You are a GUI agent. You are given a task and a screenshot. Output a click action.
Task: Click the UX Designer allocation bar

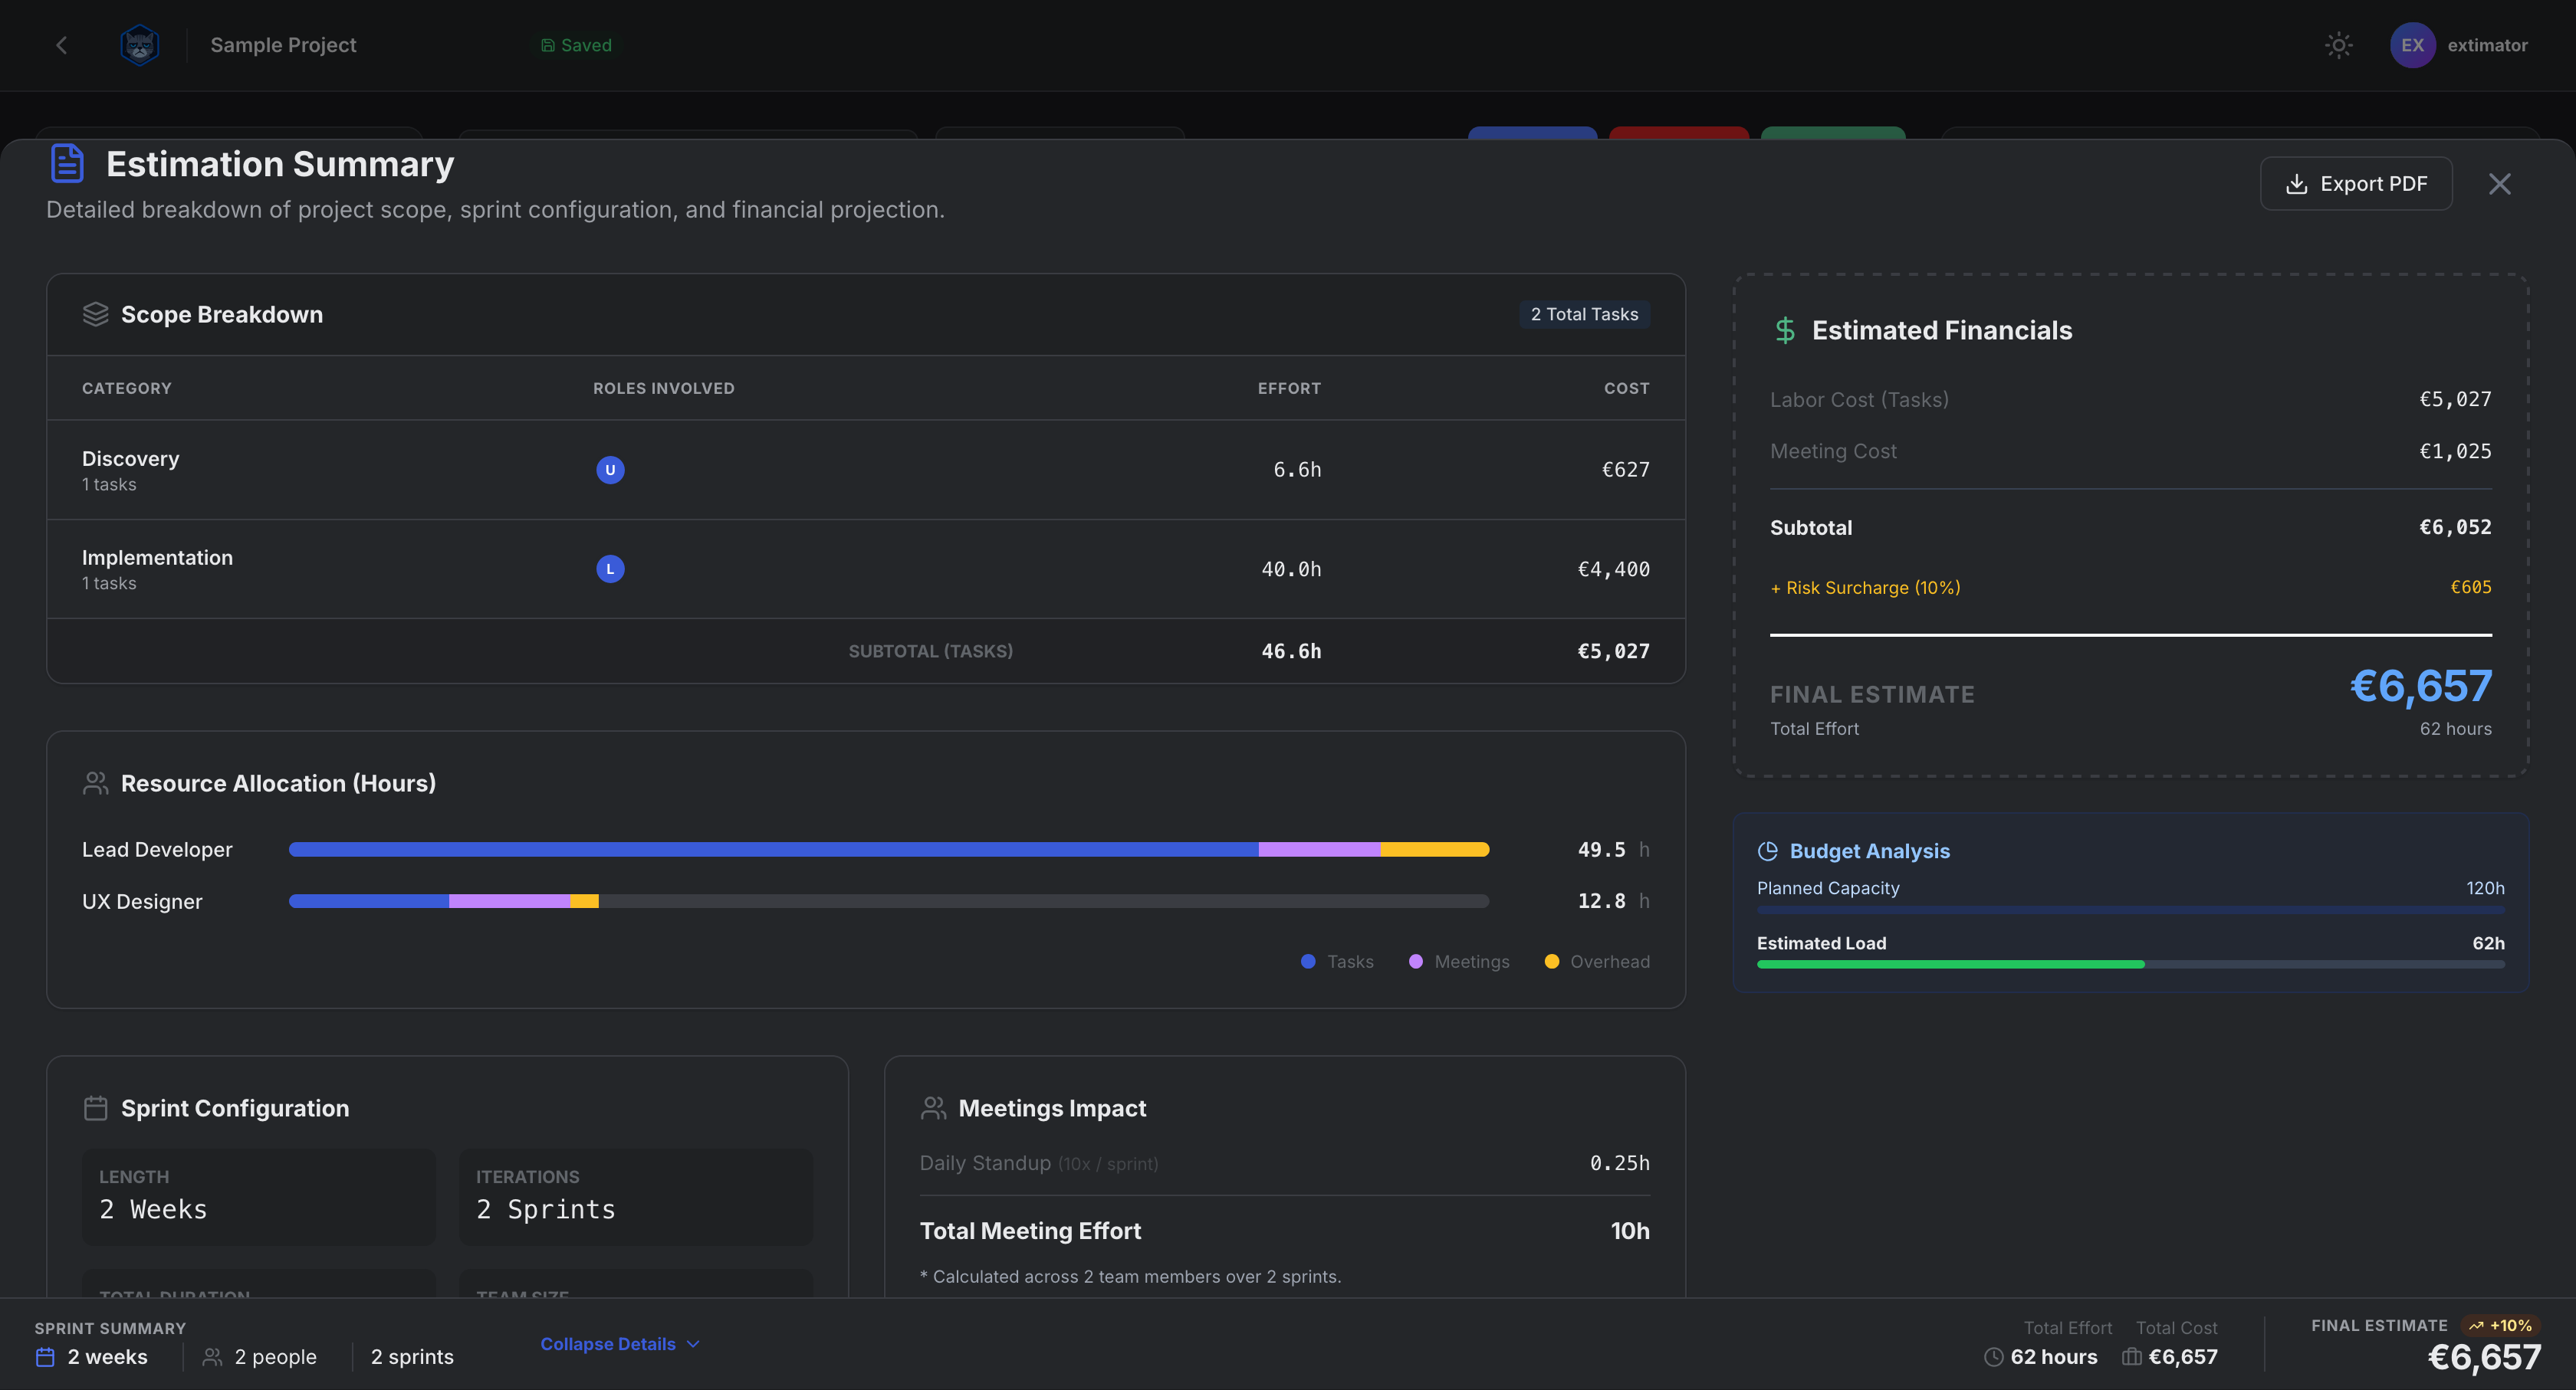click(889, 901)
